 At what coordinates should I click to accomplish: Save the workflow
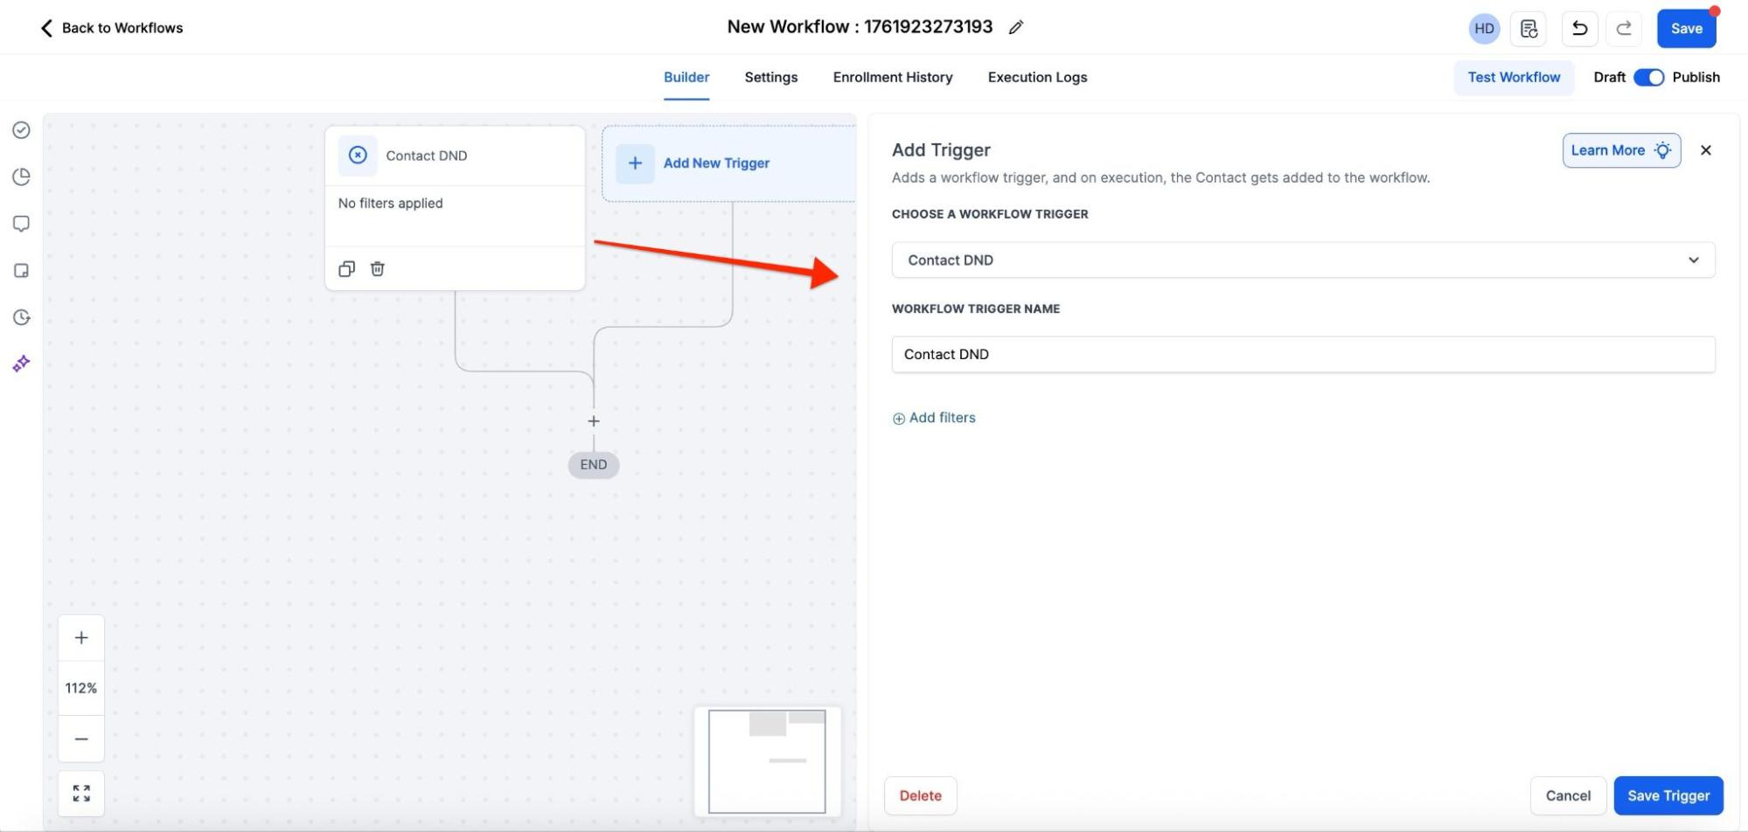point(1686,29)
